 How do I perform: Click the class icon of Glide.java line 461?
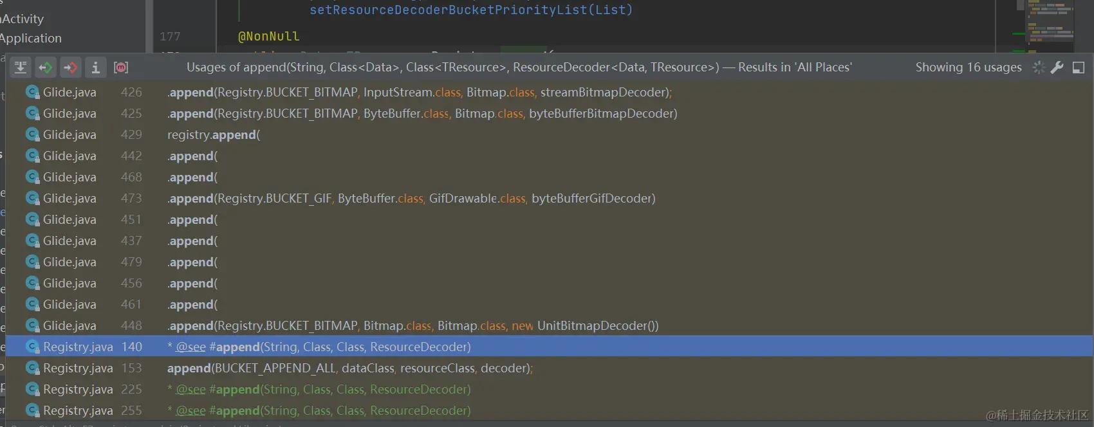click(x=32, y=305)
